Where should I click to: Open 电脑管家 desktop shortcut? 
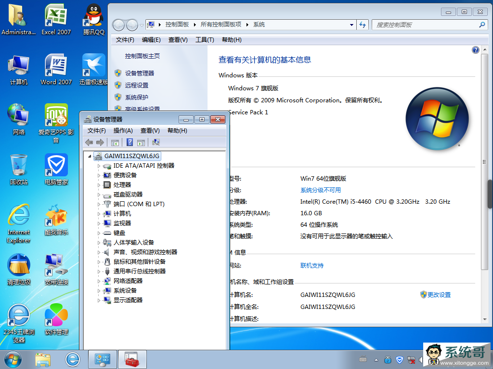(x=56, y=169)
